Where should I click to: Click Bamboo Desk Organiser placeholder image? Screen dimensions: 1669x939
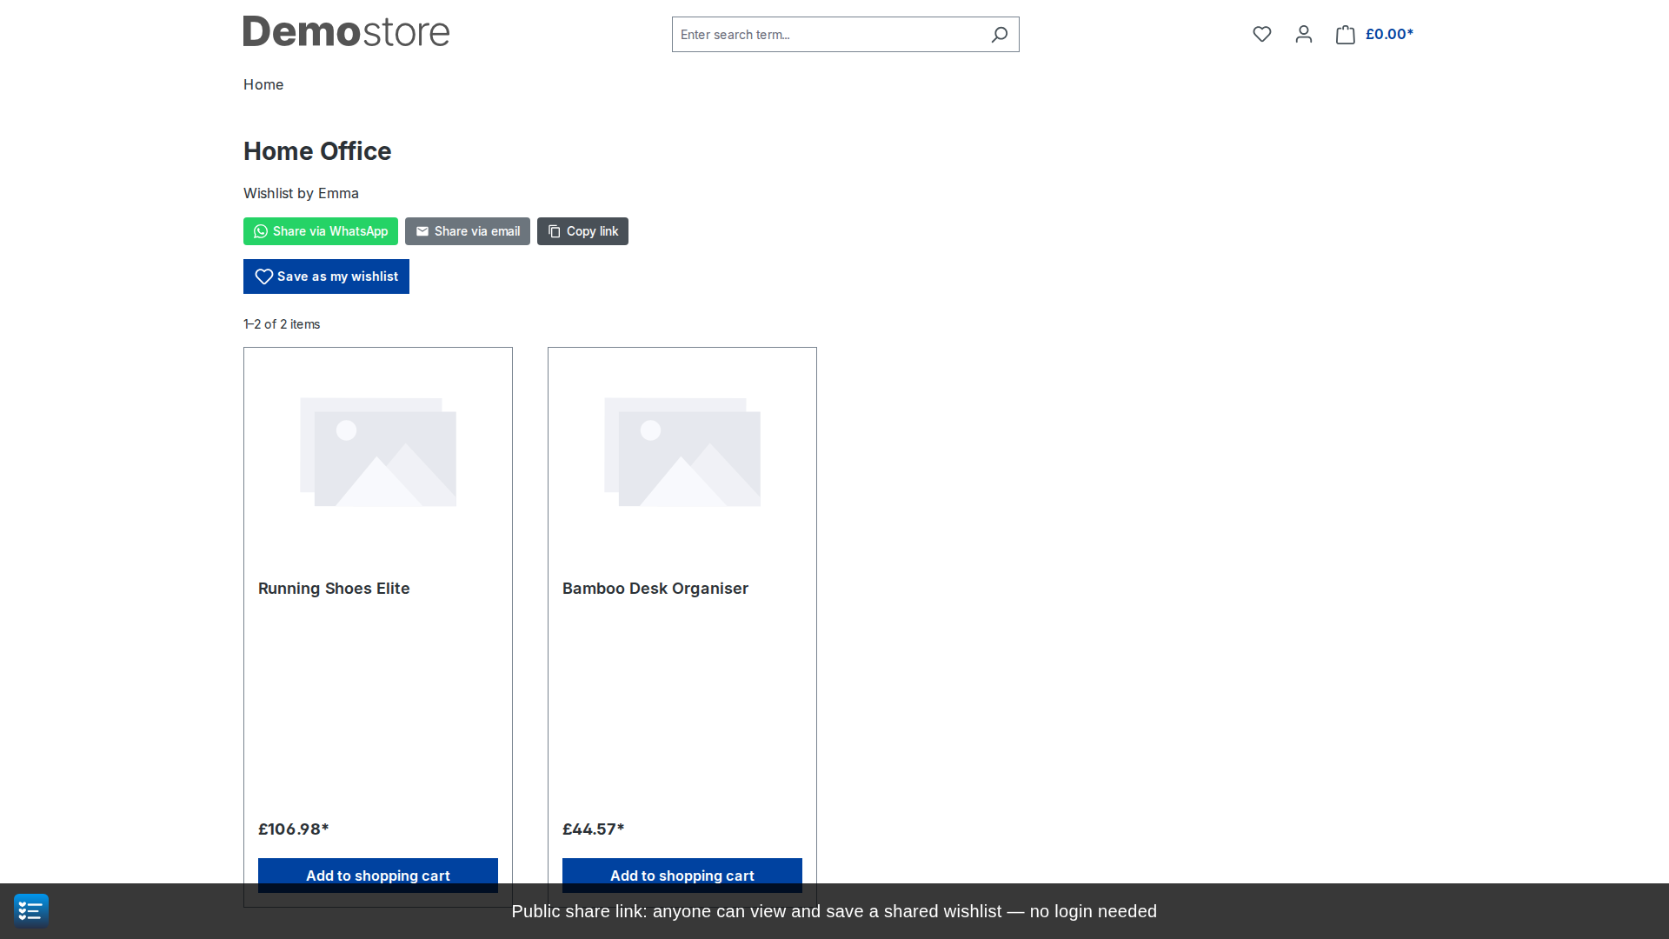(682, 452)
